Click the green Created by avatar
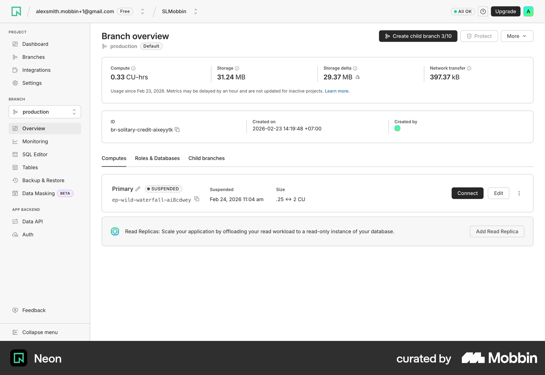The width and height of the screenshot is (545, 375). coord(397,128)
